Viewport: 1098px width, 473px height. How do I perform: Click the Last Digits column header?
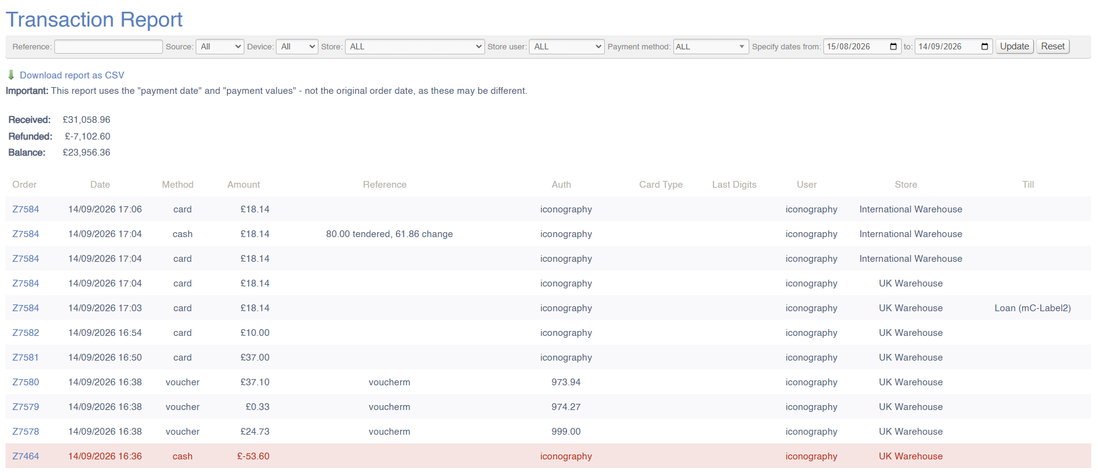tap(734, 184)
